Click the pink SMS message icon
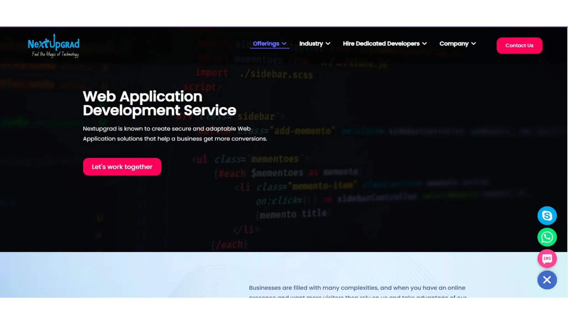568x319 pixels. (x=547, y=259)
